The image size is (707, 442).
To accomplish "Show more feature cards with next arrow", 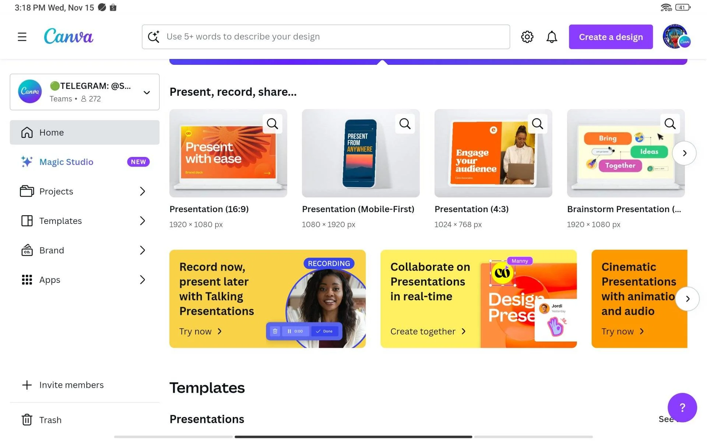I will coord(687,299).
